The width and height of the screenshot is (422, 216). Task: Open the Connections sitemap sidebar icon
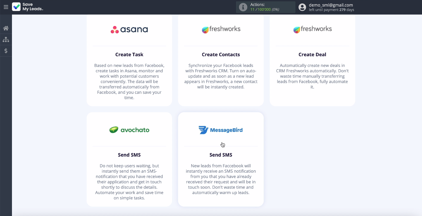pos(6,40)
